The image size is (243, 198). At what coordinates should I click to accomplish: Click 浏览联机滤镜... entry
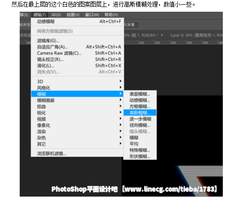(77, 153)
